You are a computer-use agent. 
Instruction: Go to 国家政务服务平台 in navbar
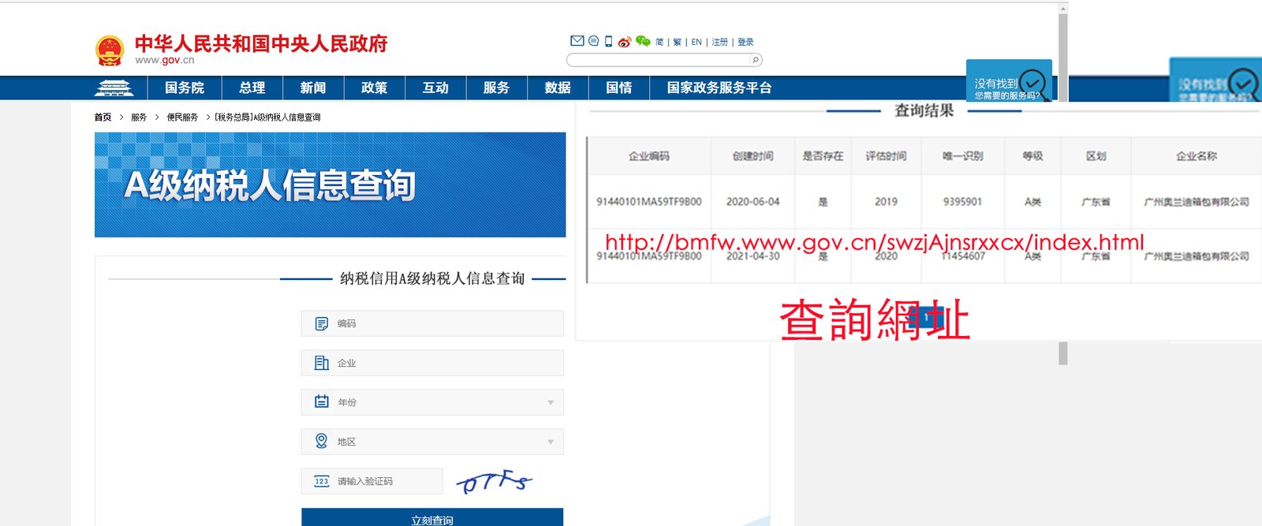click(719, 88)
